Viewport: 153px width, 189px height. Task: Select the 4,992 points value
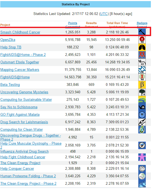(x=73, y=137)
